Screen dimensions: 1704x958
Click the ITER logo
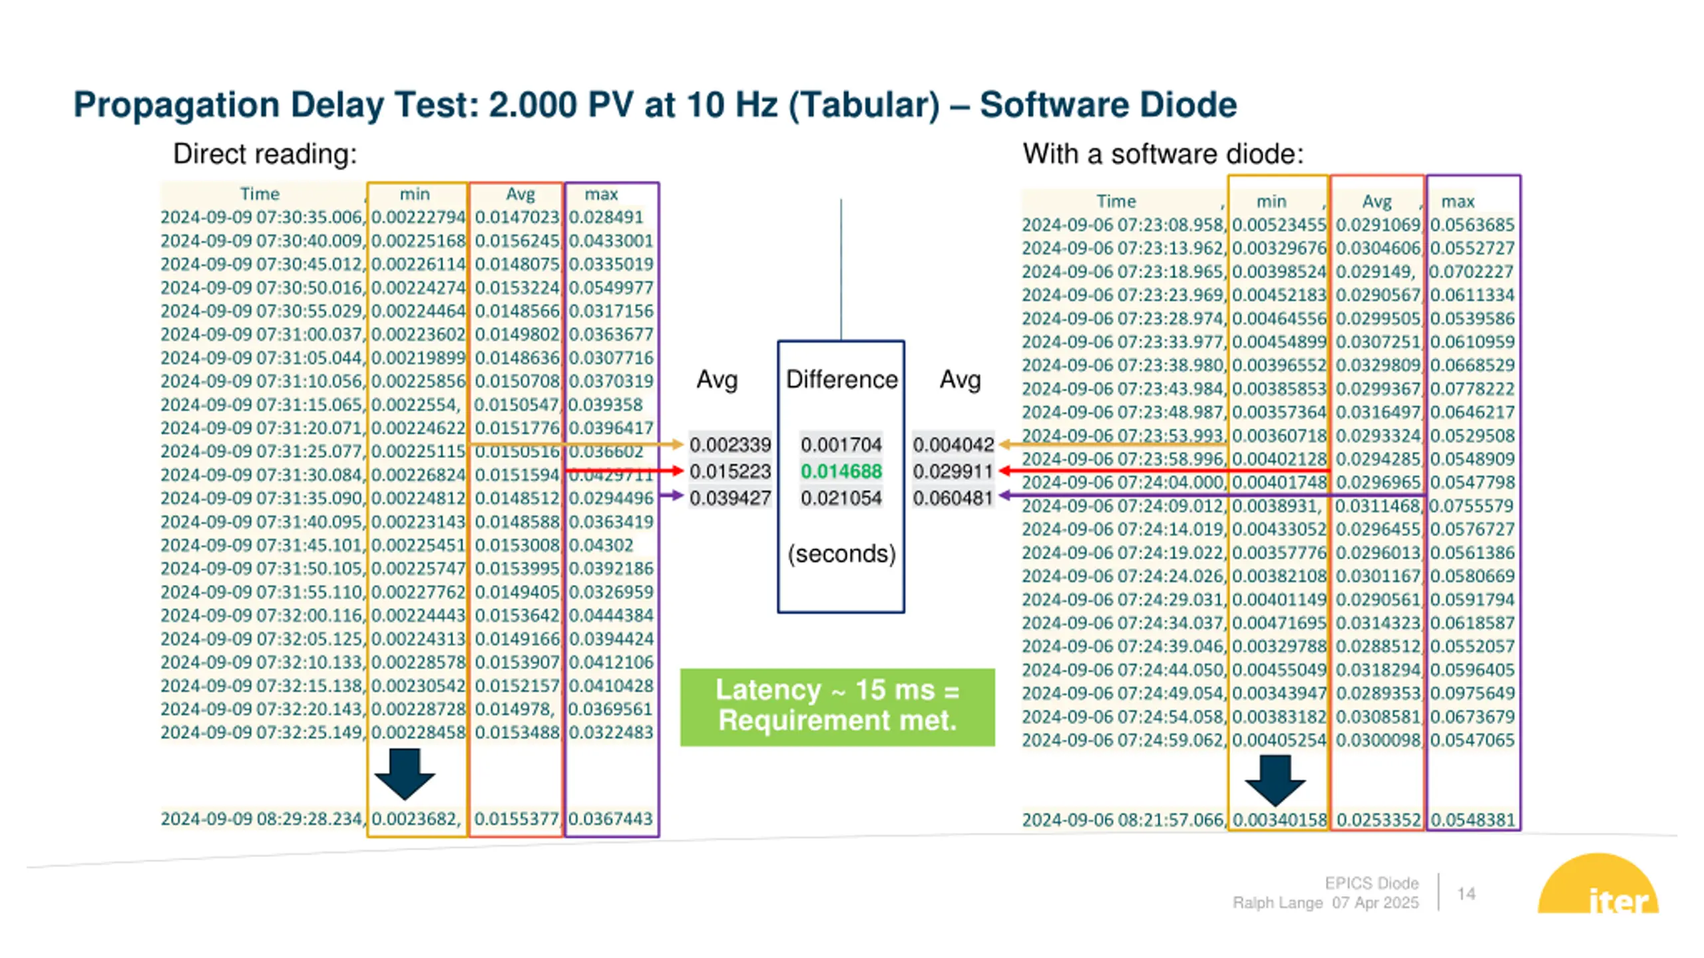coord(1598,883)
